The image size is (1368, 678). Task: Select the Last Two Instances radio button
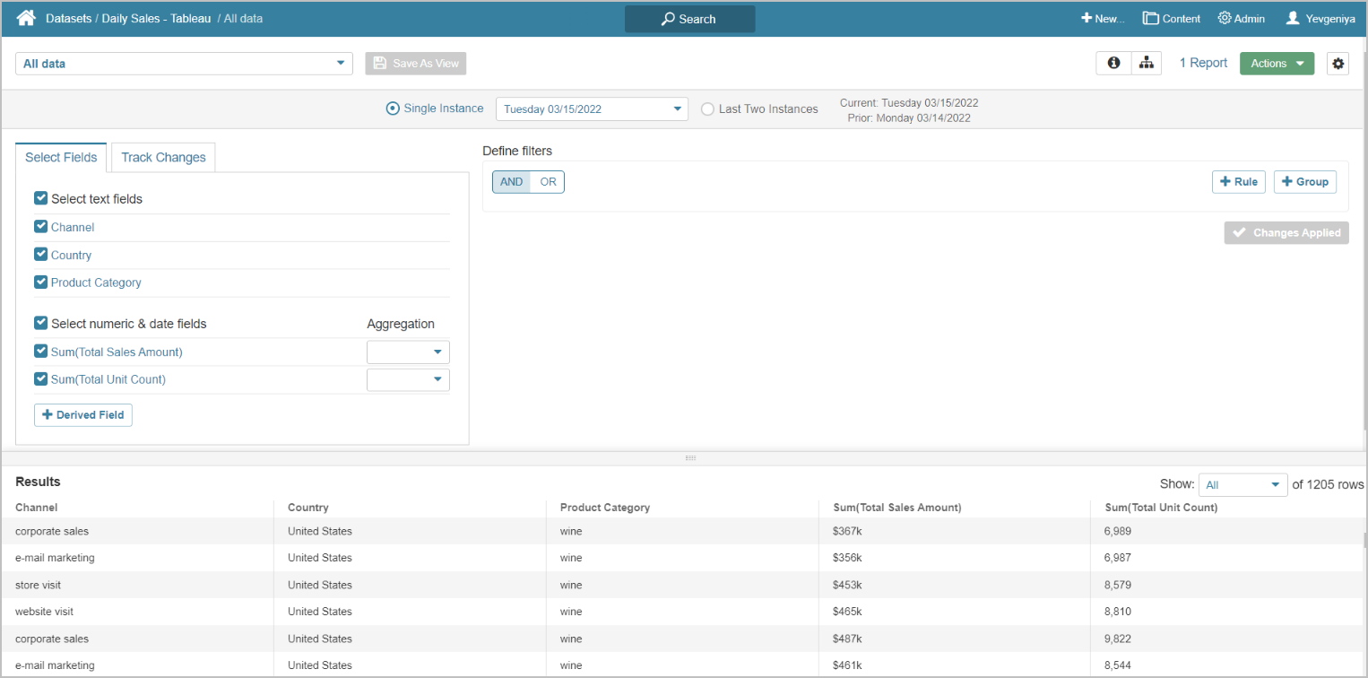tap(708, 109)
